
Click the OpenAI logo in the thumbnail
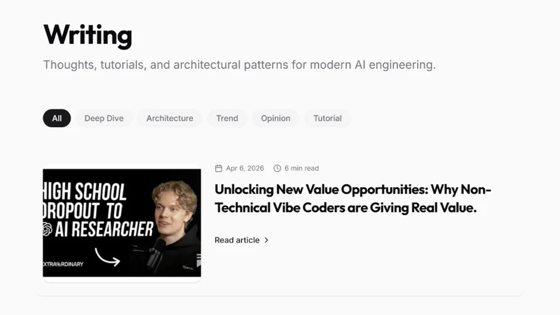pos(47,229)
